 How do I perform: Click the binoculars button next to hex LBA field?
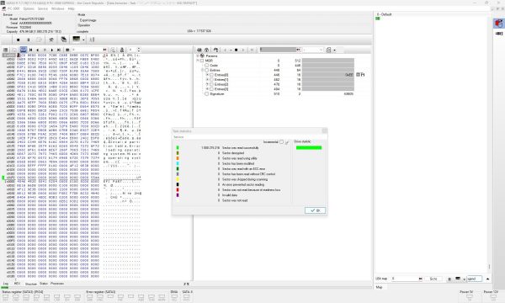104,50
